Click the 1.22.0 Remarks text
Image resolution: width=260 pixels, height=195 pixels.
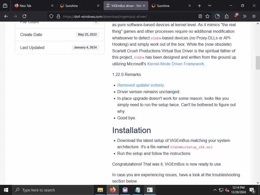pos(126,75)
